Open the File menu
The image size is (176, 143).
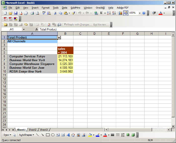(10, 8)
